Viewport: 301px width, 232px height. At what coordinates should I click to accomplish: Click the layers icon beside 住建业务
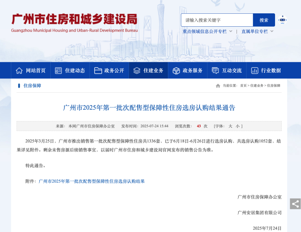137,71
